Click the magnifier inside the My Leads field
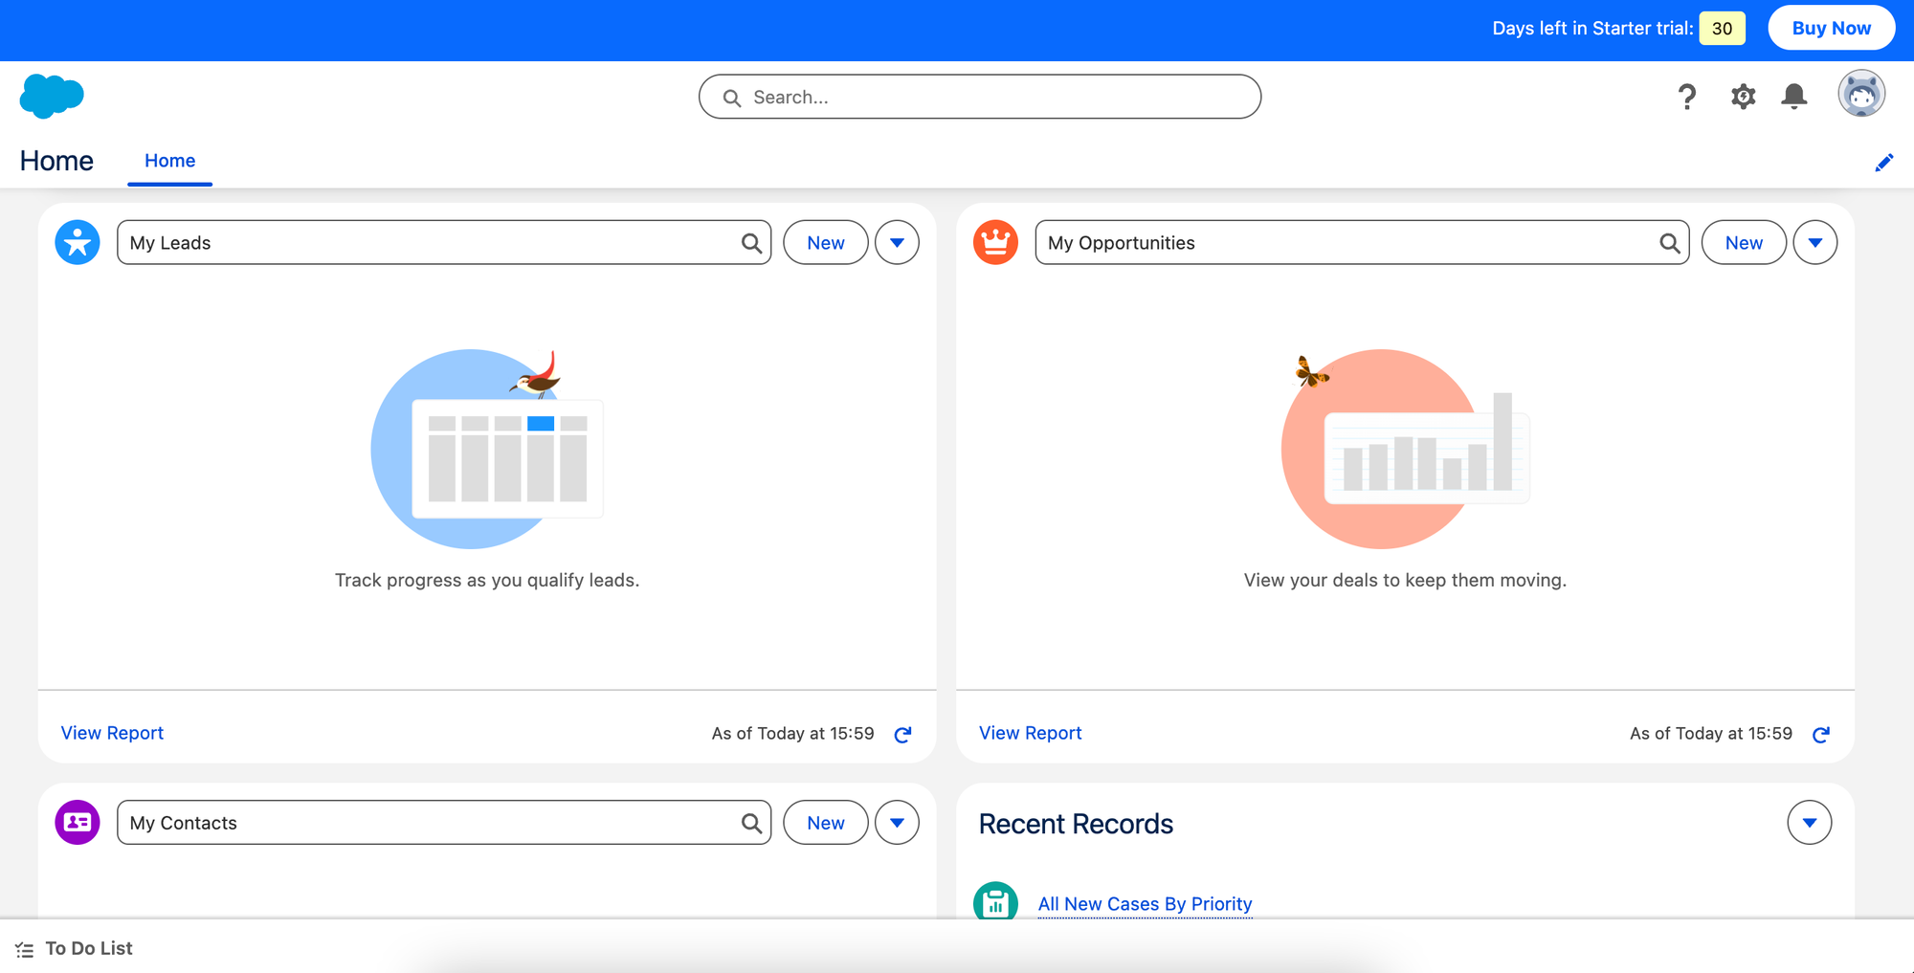1914x973 pixels. 750,242
